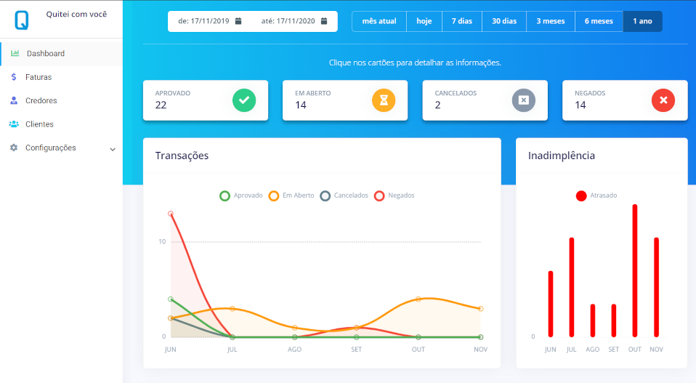The width and height of the screenshot is (696, 383).
Task: Click the red Negados cross icon
Action: (x=663, y=100)
